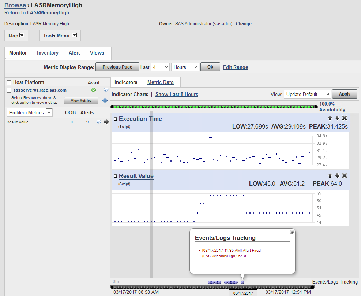This screenshot has width=361, height=296.
Task: Check the Host Platform select-all checkbox
Action: [x=9, y=82]
